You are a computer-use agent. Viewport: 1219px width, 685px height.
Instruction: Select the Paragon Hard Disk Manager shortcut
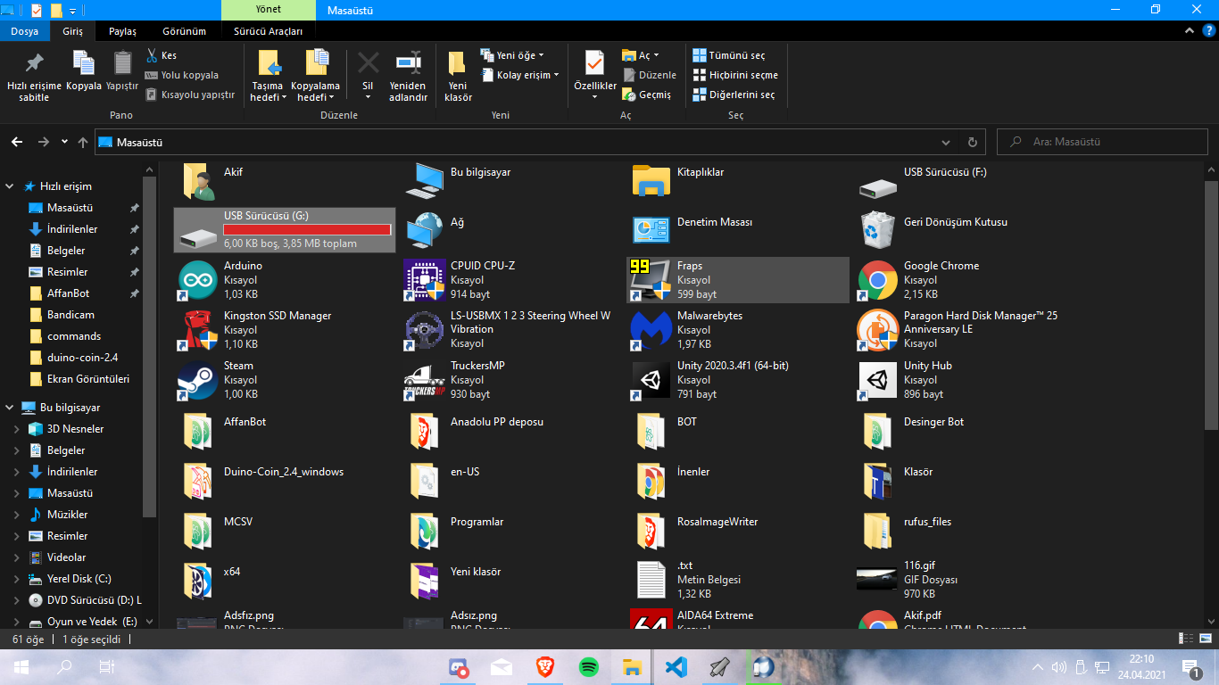[877, 329]
